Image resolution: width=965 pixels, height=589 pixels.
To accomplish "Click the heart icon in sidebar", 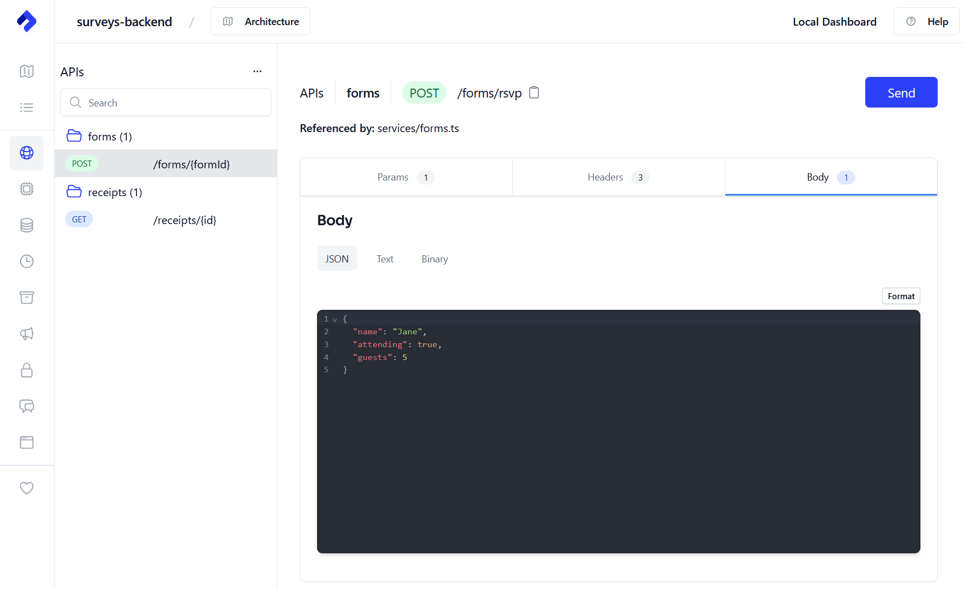I will (x=27, y=488).
